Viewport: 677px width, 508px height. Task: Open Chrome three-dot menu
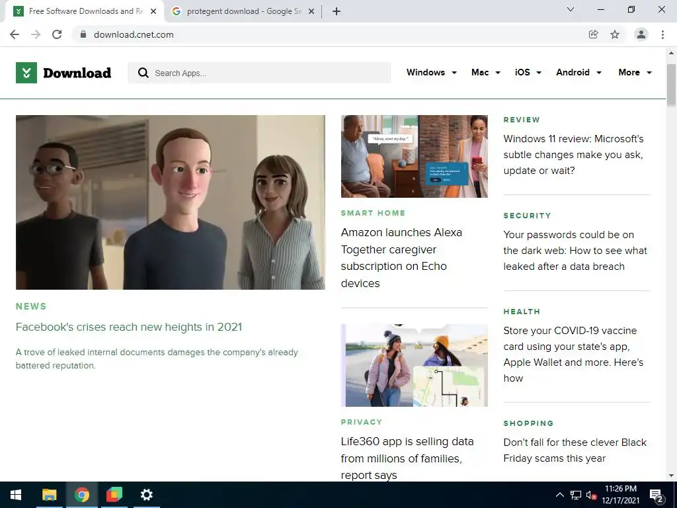662,34
